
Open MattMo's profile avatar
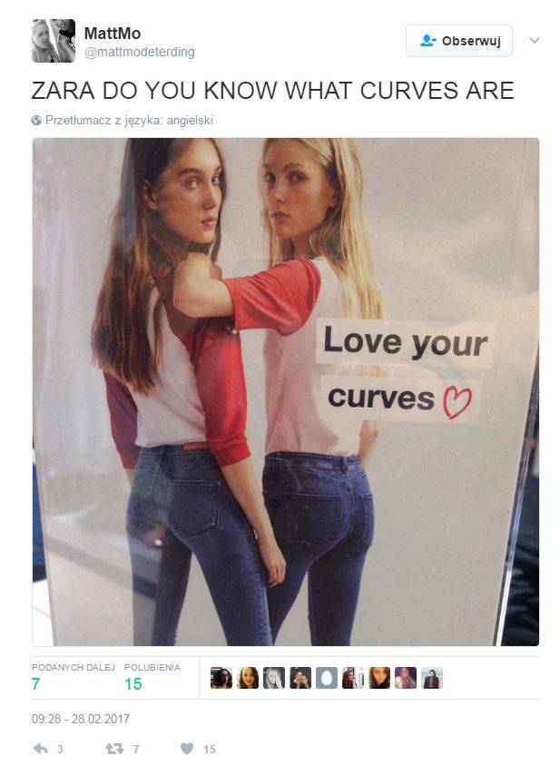[54, 41]
